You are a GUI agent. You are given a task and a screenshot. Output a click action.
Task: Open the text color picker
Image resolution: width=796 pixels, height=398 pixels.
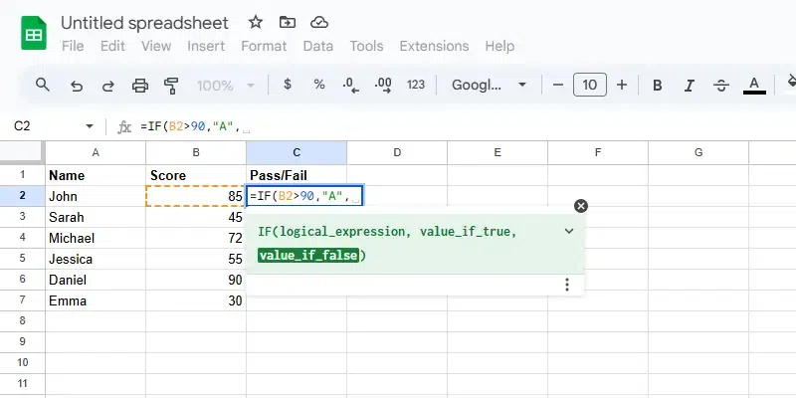tap(754, 86)
